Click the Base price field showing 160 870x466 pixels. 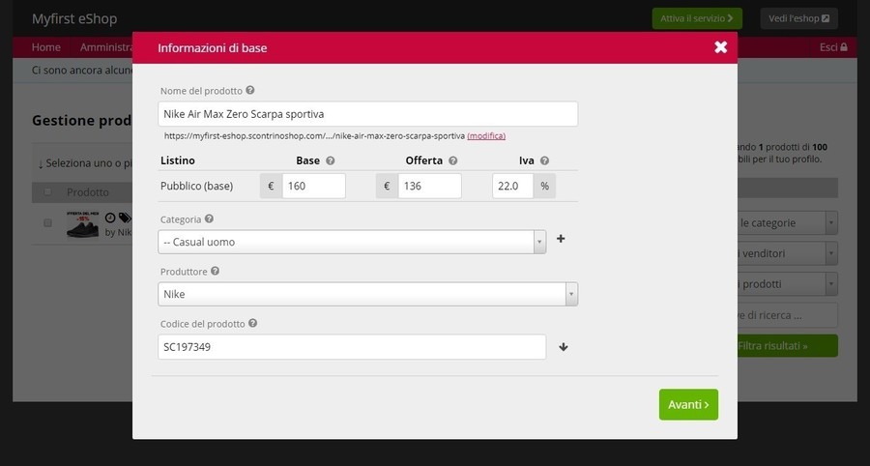(313, 186)
